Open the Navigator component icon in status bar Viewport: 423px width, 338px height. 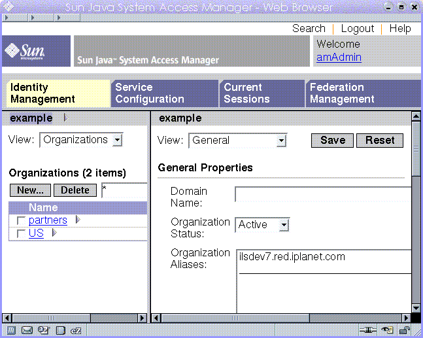point(11,330)
